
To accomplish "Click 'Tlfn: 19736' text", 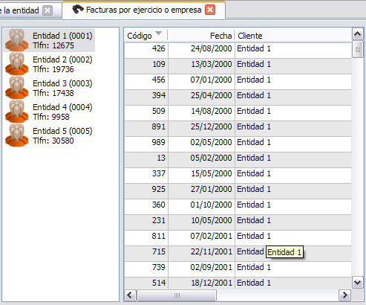I will tap(53, 69).
